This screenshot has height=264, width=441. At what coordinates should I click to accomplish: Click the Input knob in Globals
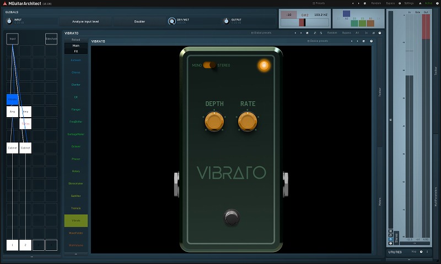[9, 21]
